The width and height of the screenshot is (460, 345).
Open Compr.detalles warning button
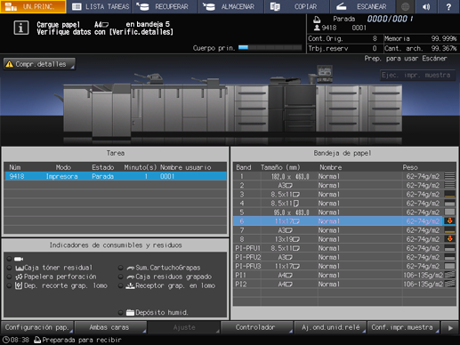pos(39,64)
